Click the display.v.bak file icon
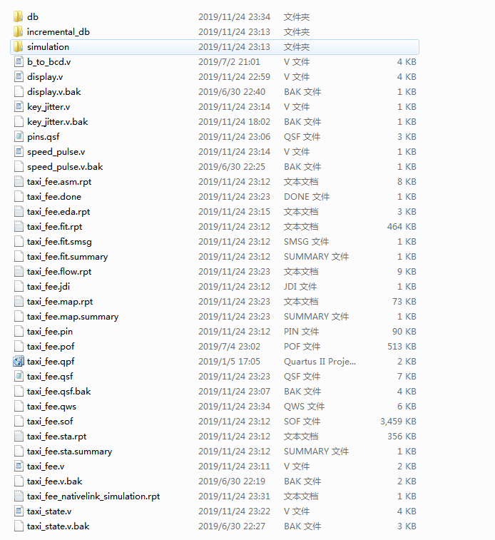The width and height of the screenshot is (495, 540). (x=19, y=91)
